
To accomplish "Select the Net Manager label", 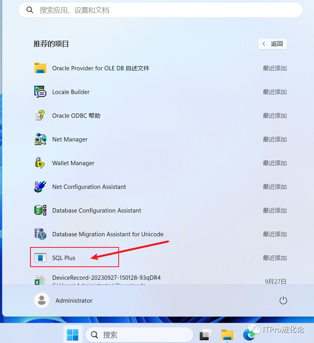I will point(70,139).
